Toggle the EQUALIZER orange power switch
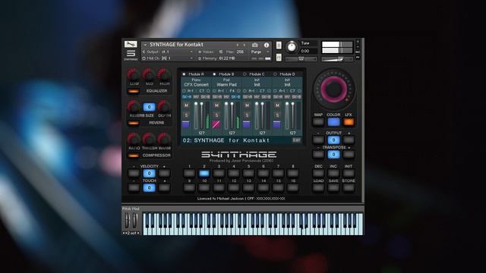The height and width of the screenshot is (273, 486). 134,91
